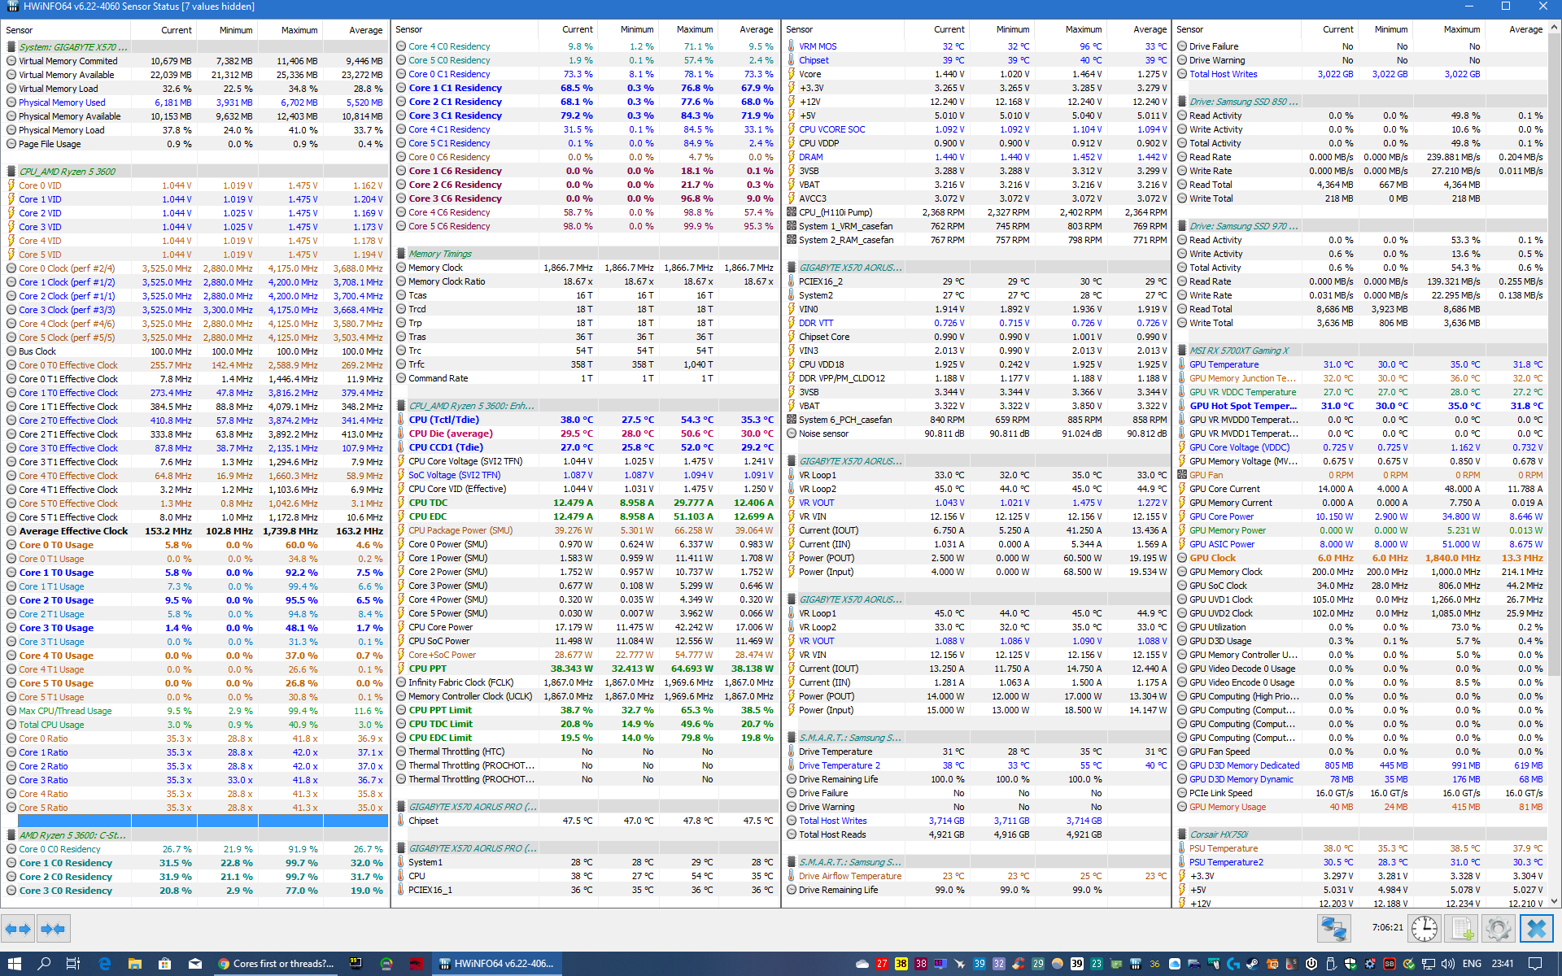The height and width of the screenshot is (976, 1562).
Task: Click the expand columns arrows icon
Action: point(18,928)
